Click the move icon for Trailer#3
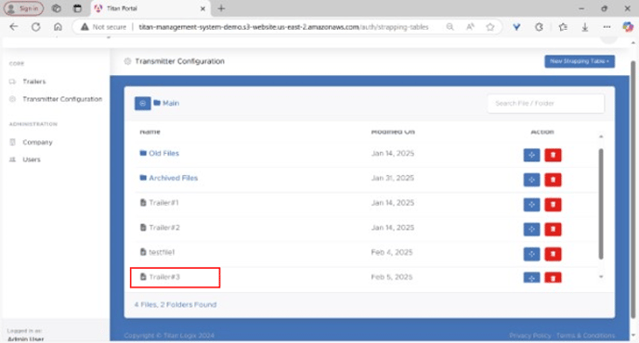 click(531, 277)
